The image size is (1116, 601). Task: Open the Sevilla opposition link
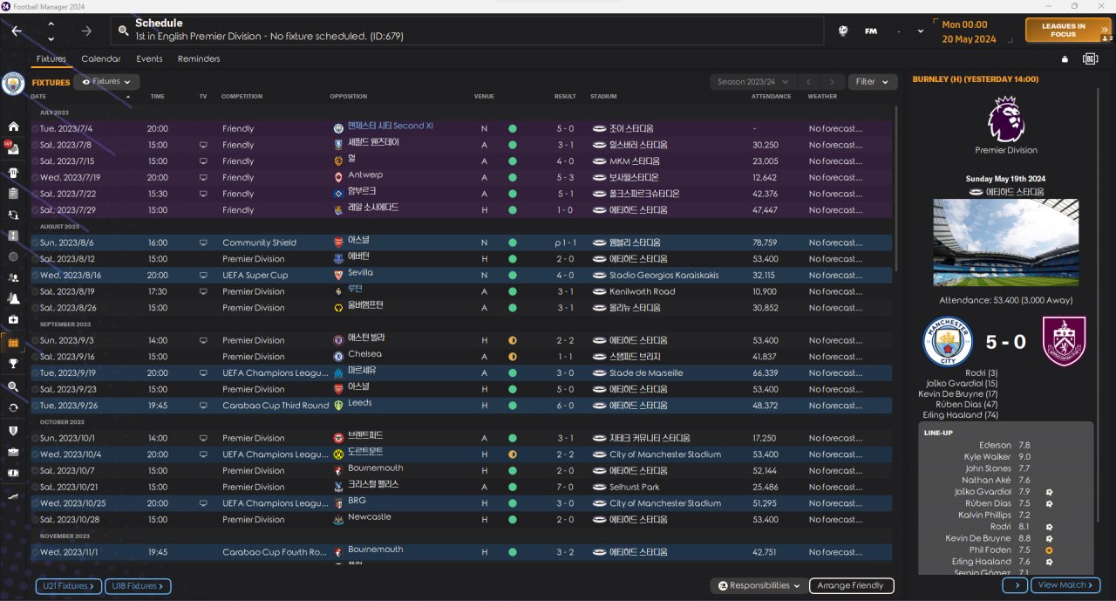(x=361, y=273)
